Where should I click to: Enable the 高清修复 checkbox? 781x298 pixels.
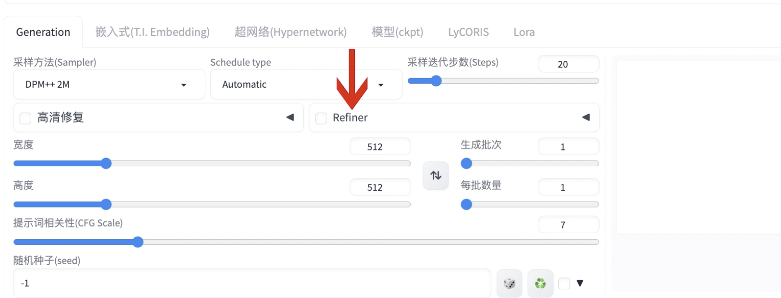25,118
